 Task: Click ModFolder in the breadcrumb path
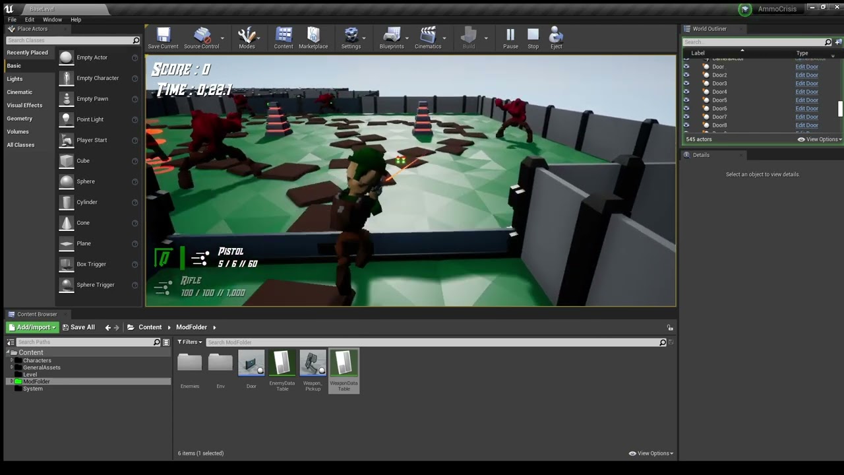pos(191,327)
